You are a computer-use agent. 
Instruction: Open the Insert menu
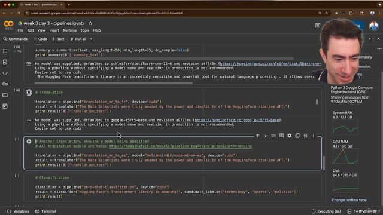point(54,30)
